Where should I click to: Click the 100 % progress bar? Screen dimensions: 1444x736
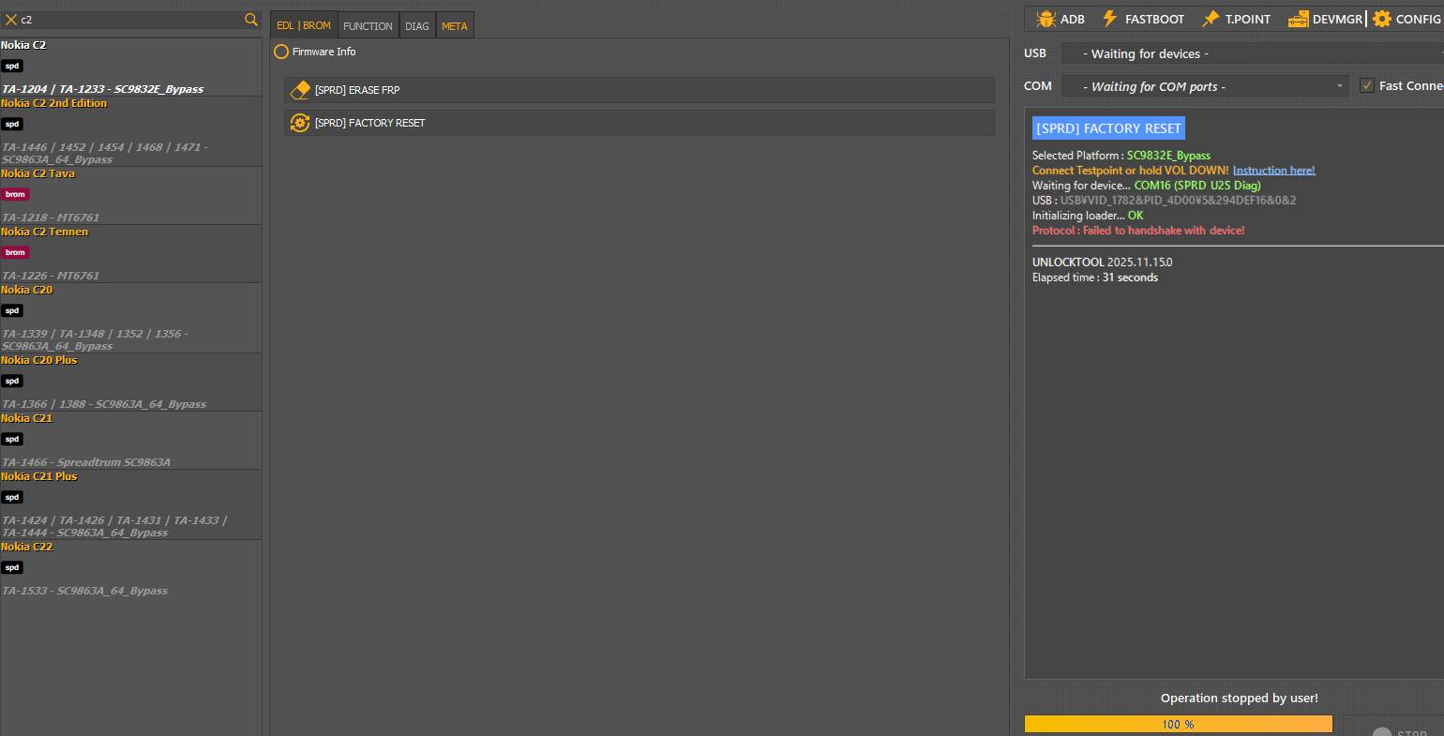coord(1179,724)
